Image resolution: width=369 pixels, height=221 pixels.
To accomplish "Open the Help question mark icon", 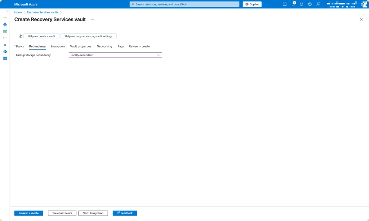I will tap(310, 4).
